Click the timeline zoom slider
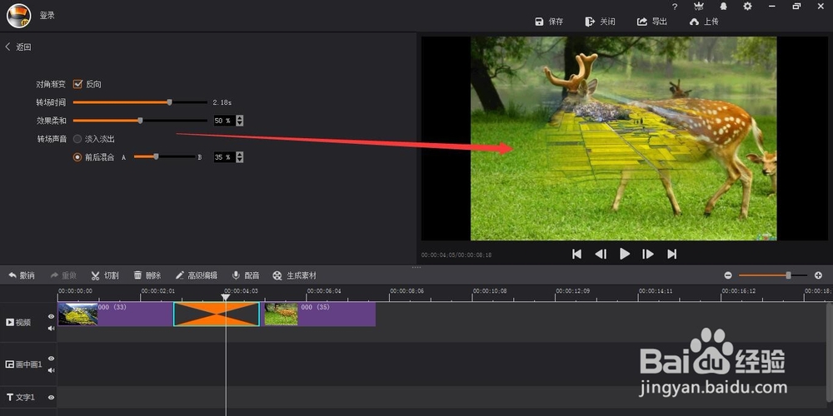This screenshot has height=416, width=833. coord(773,275)
